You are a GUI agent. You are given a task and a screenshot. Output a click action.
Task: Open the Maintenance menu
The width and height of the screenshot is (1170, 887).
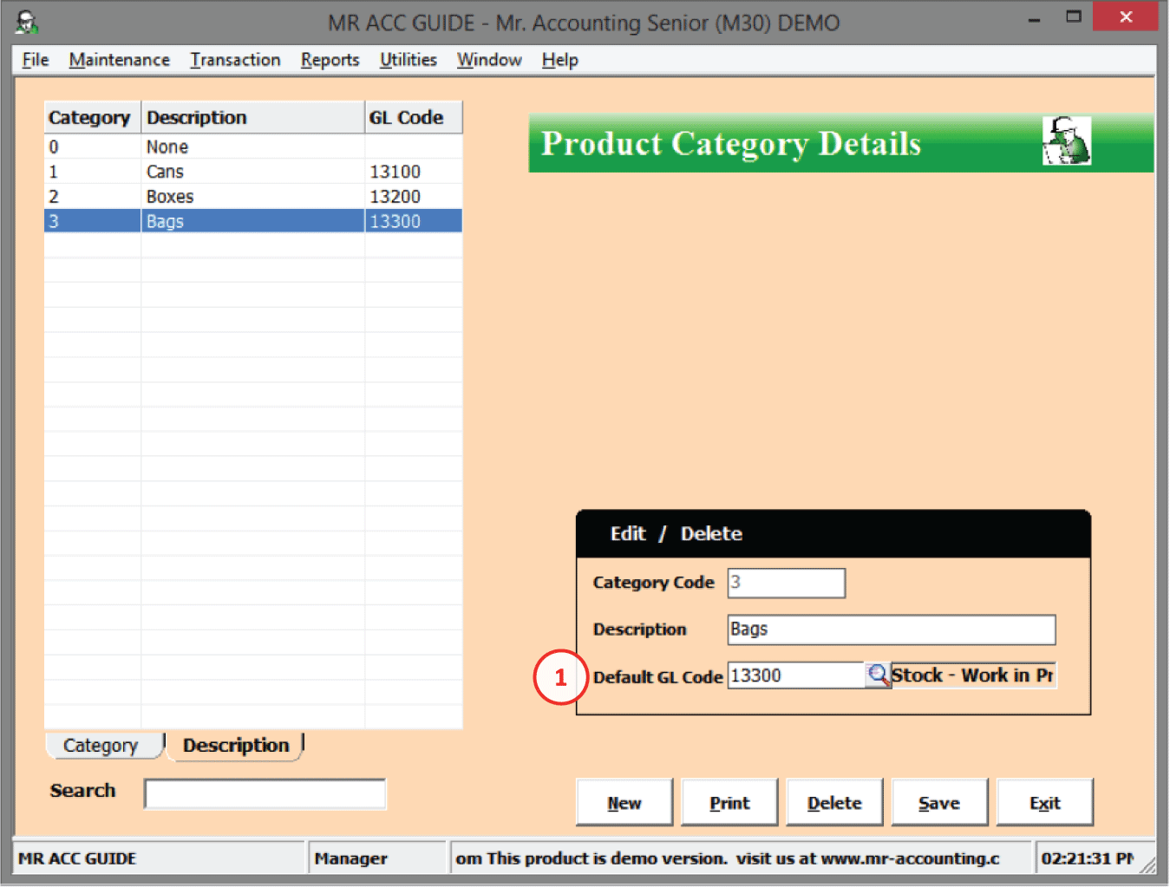(119, 60)
